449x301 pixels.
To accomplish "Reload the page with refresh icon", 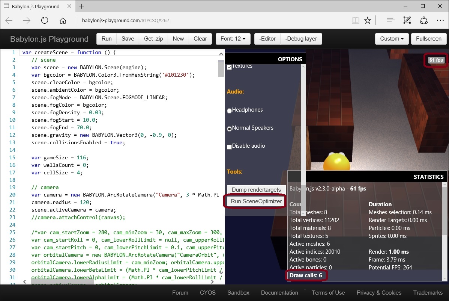I will [x=44, y=20].
